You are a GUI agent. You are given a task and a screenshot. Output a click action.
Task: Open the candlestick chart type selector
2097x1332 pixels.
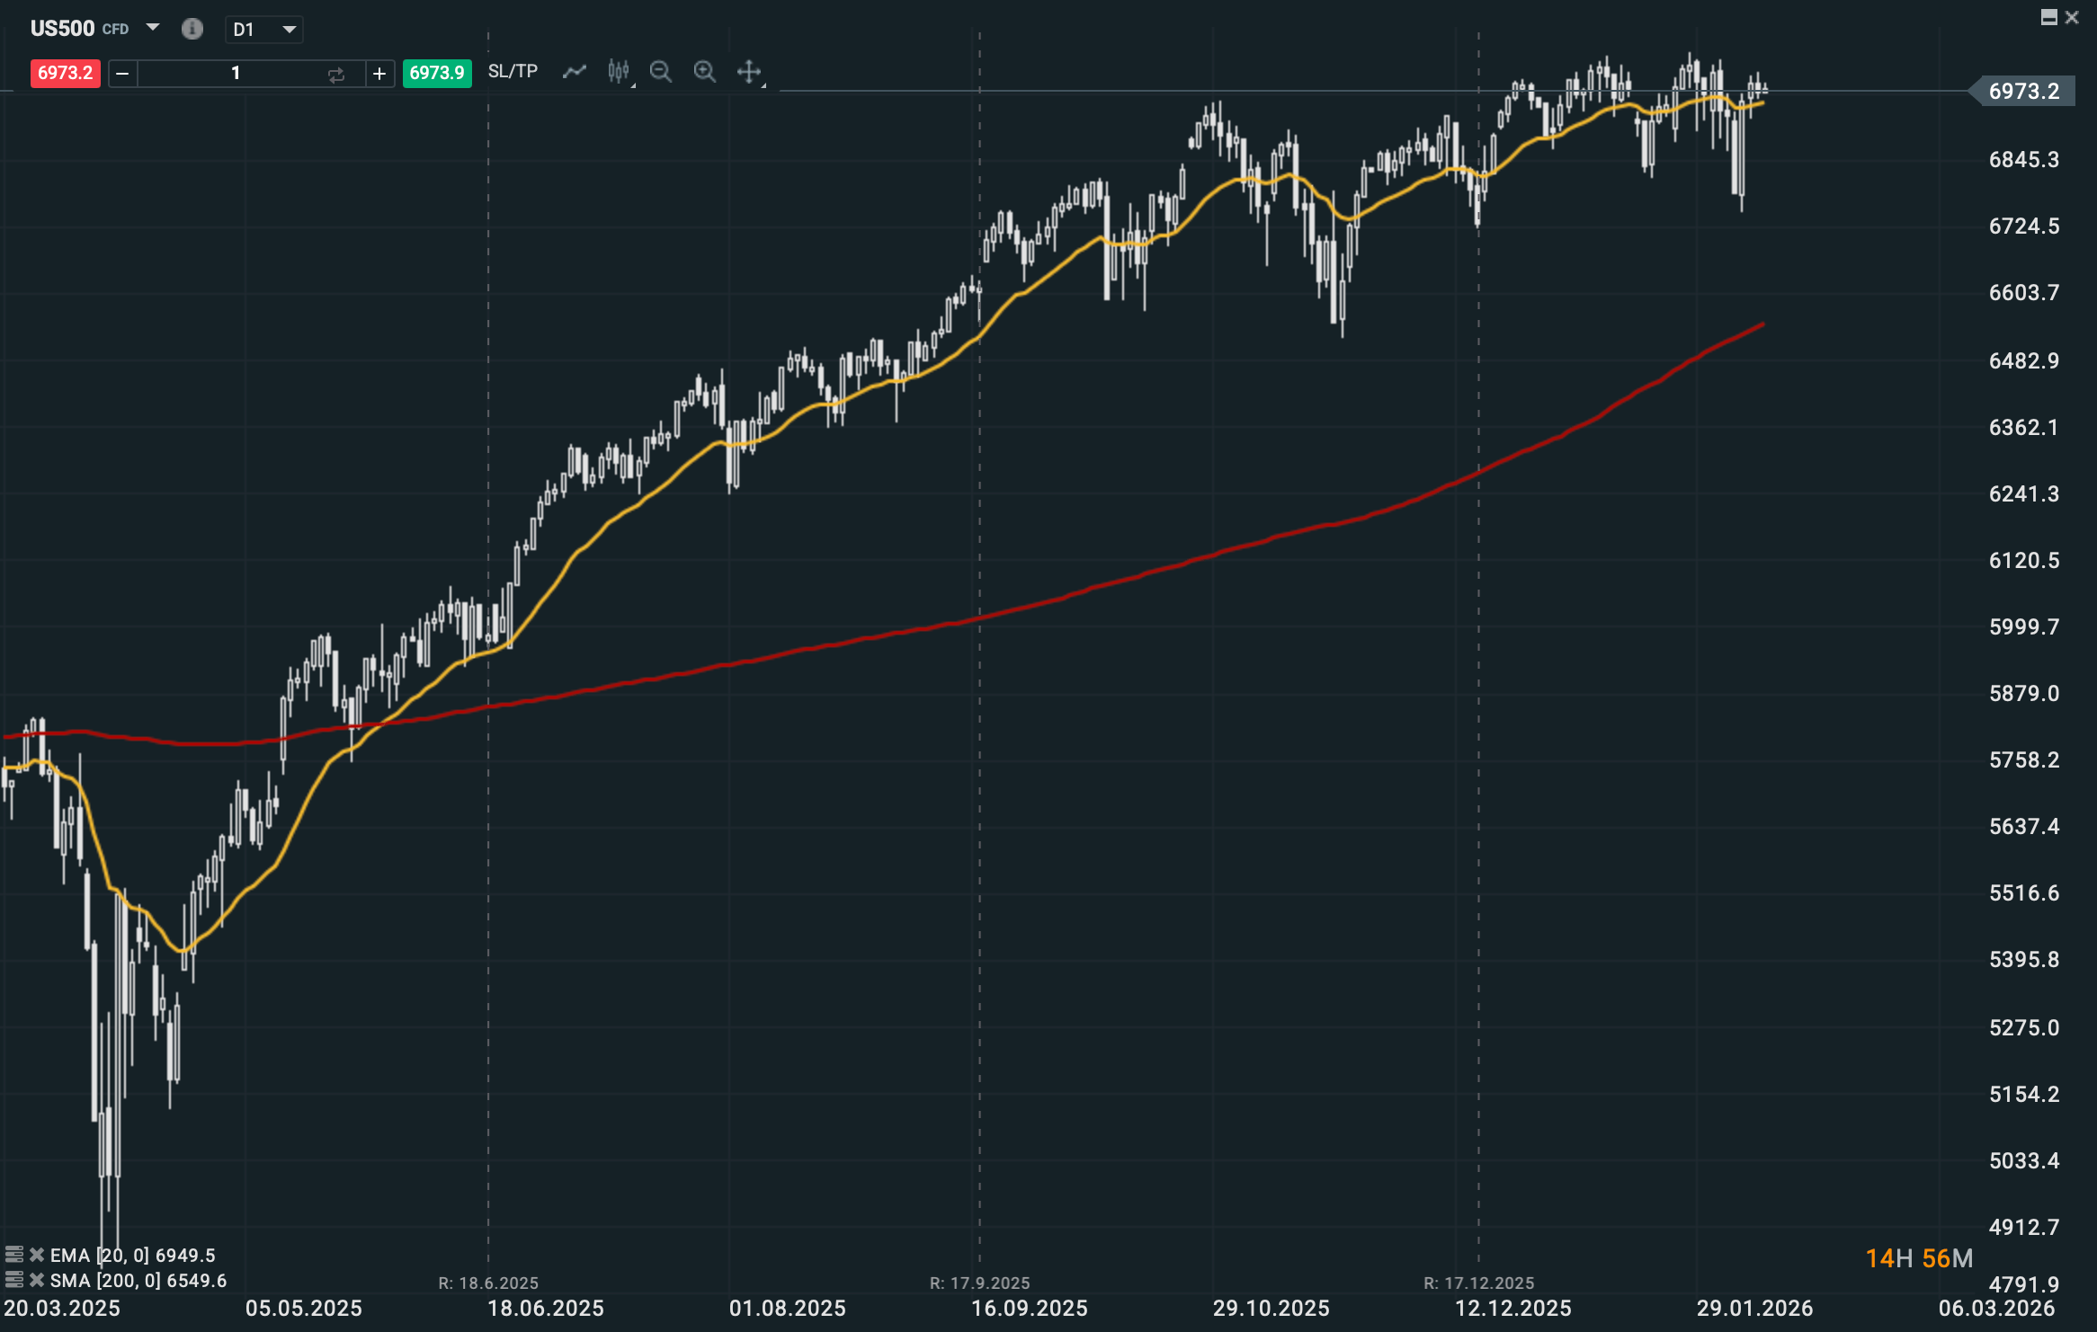pyautogui.click(x=619, y=72)
